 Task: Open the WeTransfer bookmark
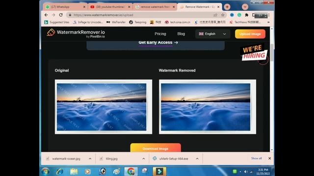point(116,22)
